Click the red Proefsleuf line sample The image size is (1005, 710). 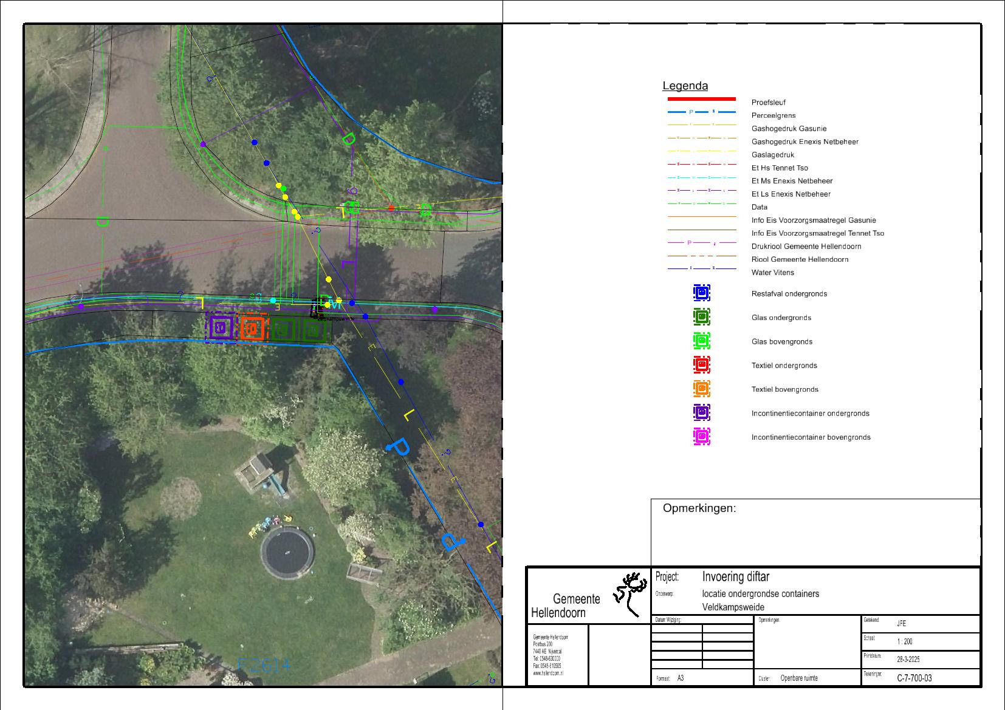(701, 99)
